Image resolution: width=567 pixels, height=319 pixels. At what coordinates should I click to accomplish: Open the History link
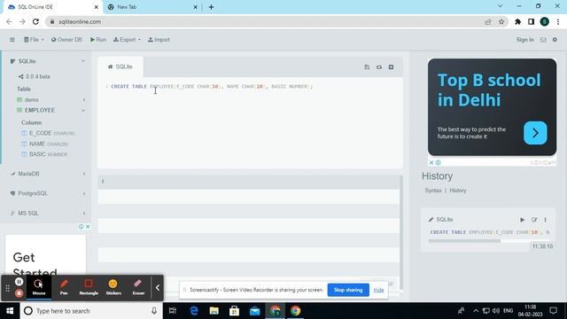coord(458,191)
